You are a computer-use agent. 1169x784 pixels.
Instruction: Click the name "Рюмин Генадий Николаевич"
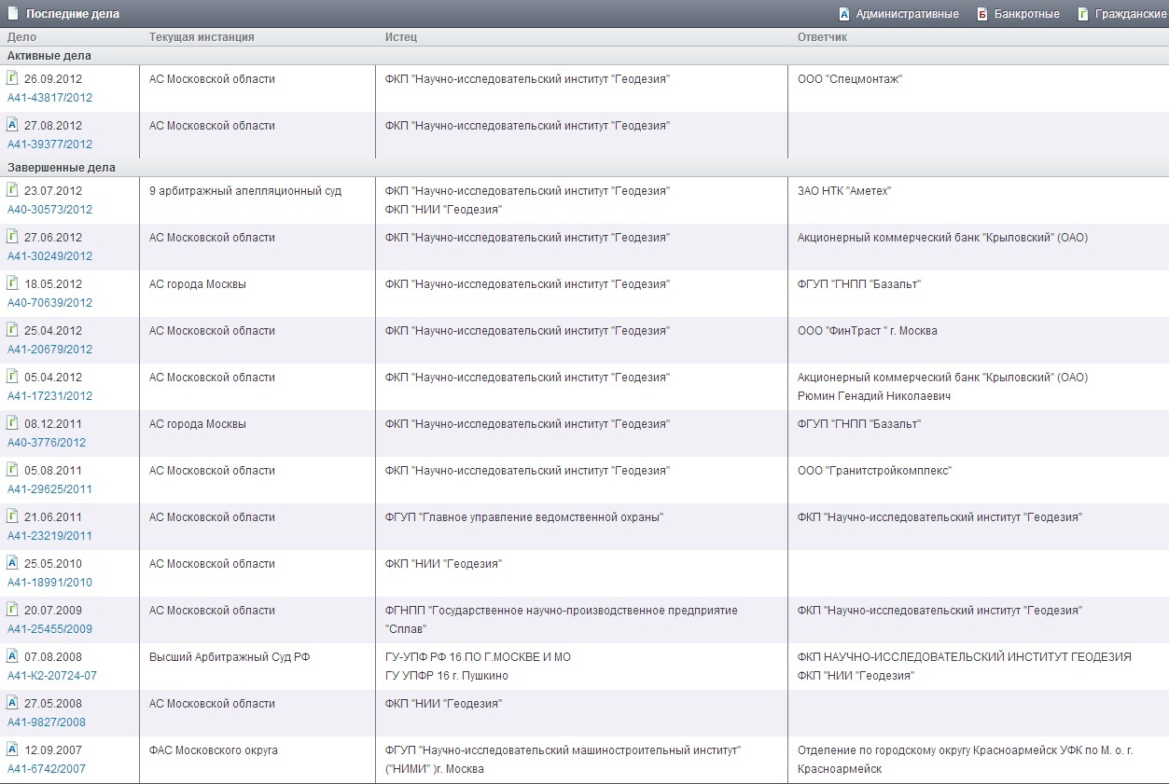click(874, 396)
